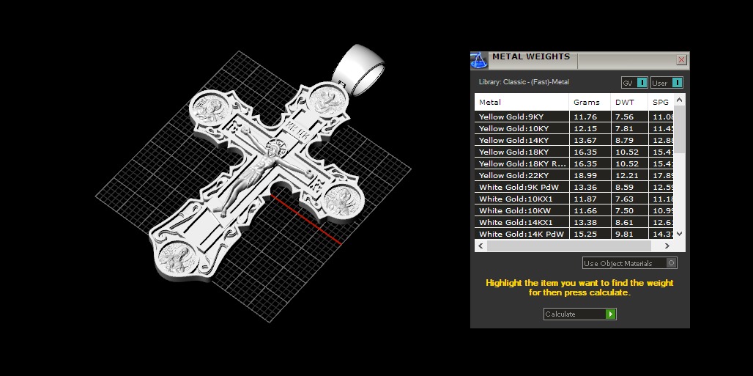
Task: Select the Yellow Gold:18KY row
Action: click(574, 152)
